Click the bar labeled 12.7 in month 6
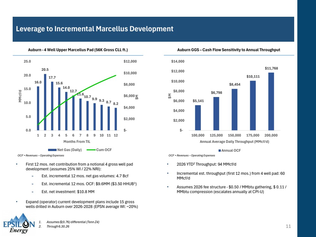The image size is (316, 237). point(73,113)
